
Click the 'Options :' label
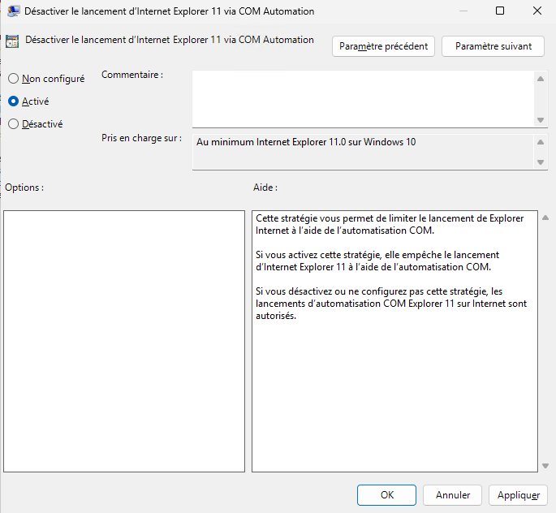[x=24, y=188]
